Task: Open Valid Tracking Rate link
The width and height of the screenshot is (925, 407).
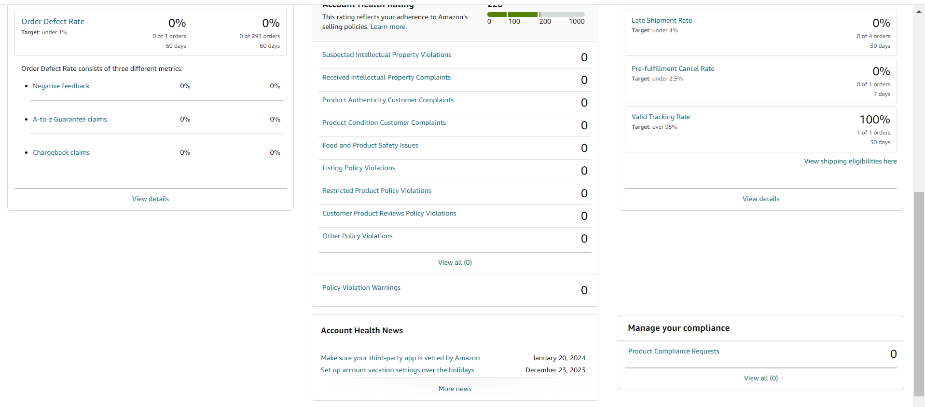Action: (x=661, y=117)
